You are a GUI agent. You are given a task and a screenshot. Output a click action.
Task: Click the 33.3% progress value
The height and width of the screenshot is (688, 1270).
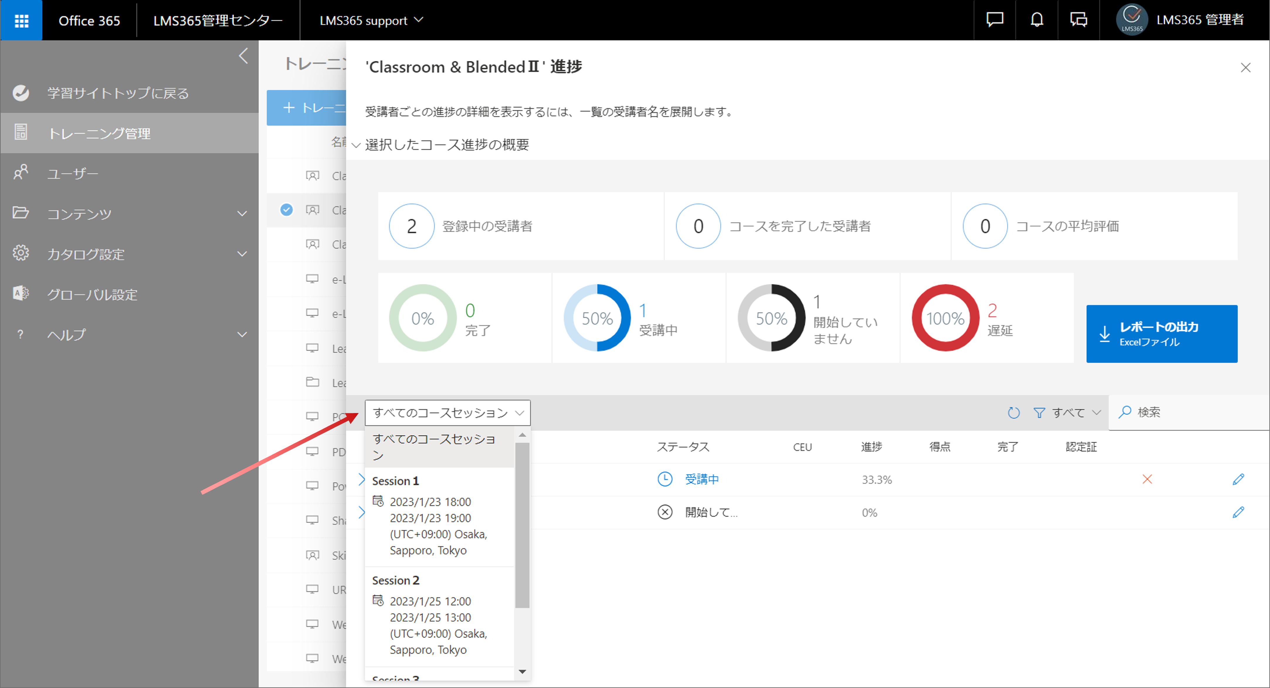(876, 480)
